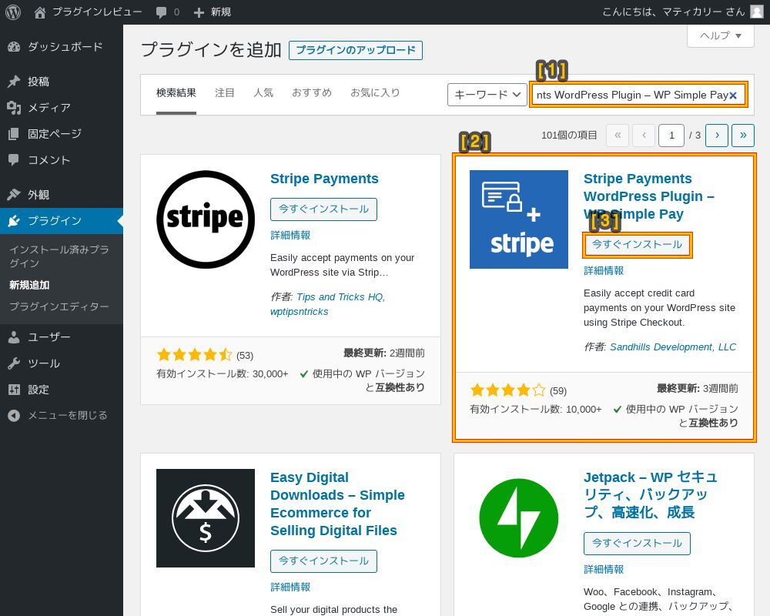Screen dimensions: 770x616
Task: Open インストール済みプラグイン submenu item
Action: (59, 256)
